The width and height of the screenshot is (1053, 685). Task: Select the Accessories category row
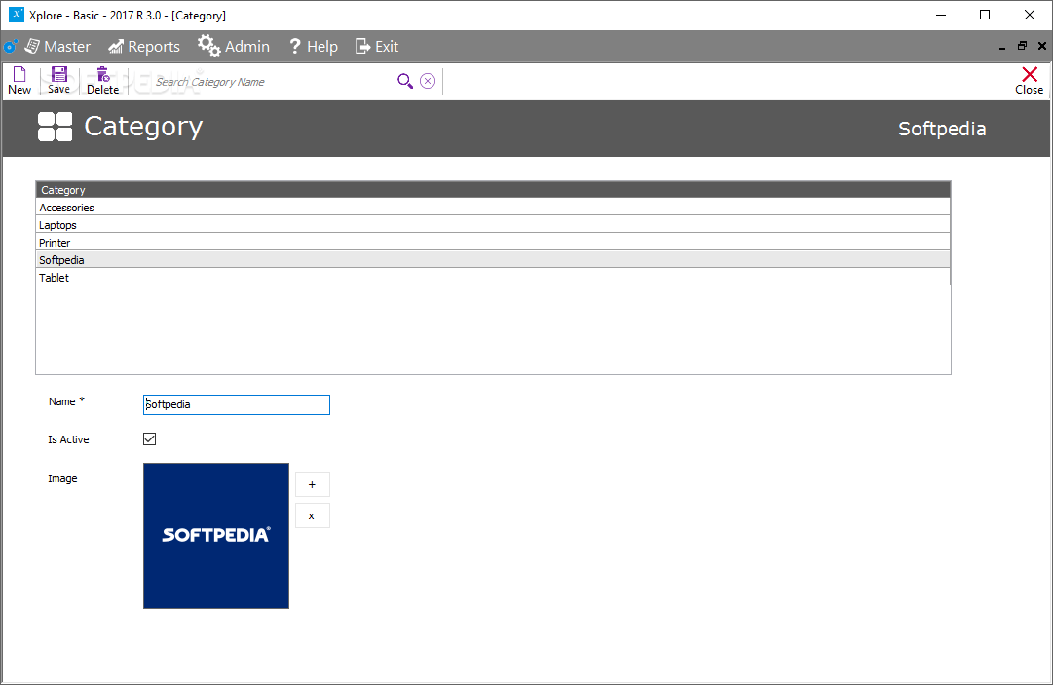[x=493, y=208]
